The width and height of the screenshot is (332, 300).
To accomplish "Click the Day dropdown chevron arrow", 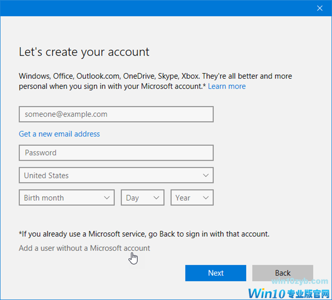I will coord(156,198).
